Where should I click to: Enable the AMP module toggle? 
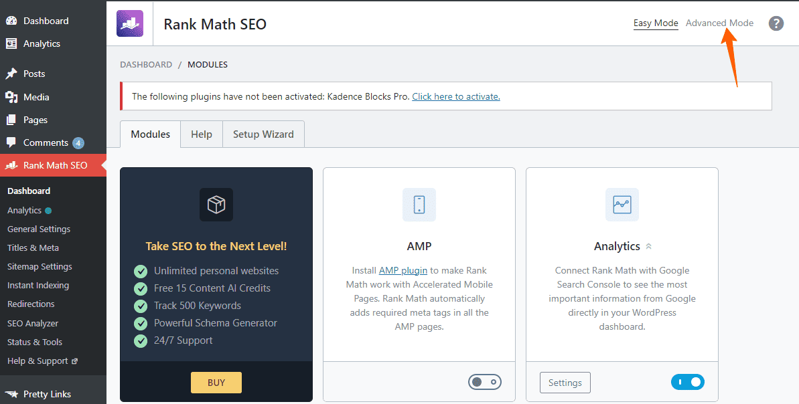(x=485, y=382)
